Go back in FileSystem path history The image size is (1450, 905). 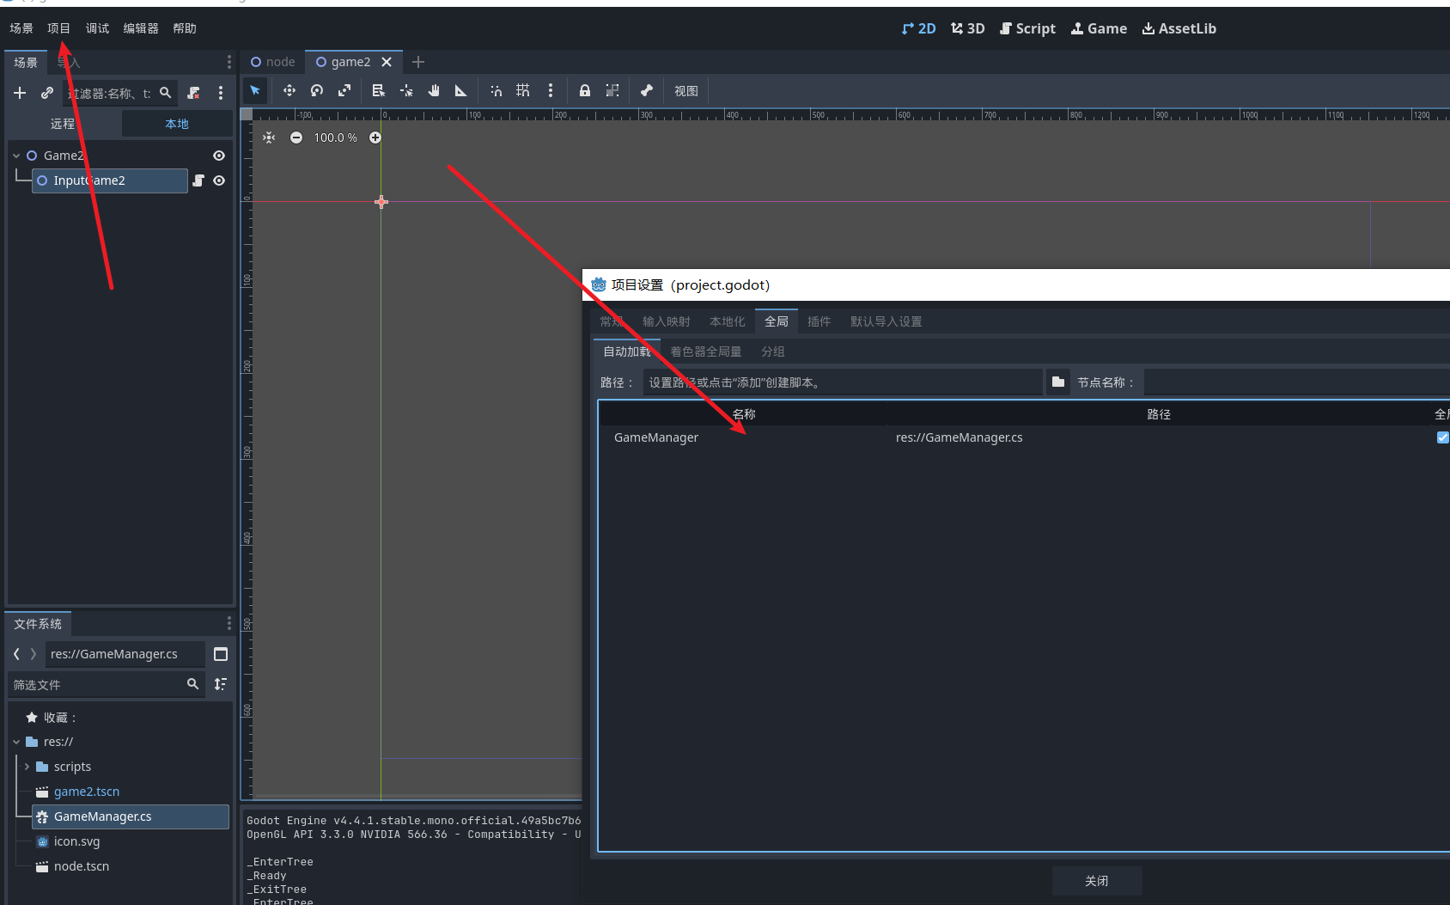(x=16, y=654)
